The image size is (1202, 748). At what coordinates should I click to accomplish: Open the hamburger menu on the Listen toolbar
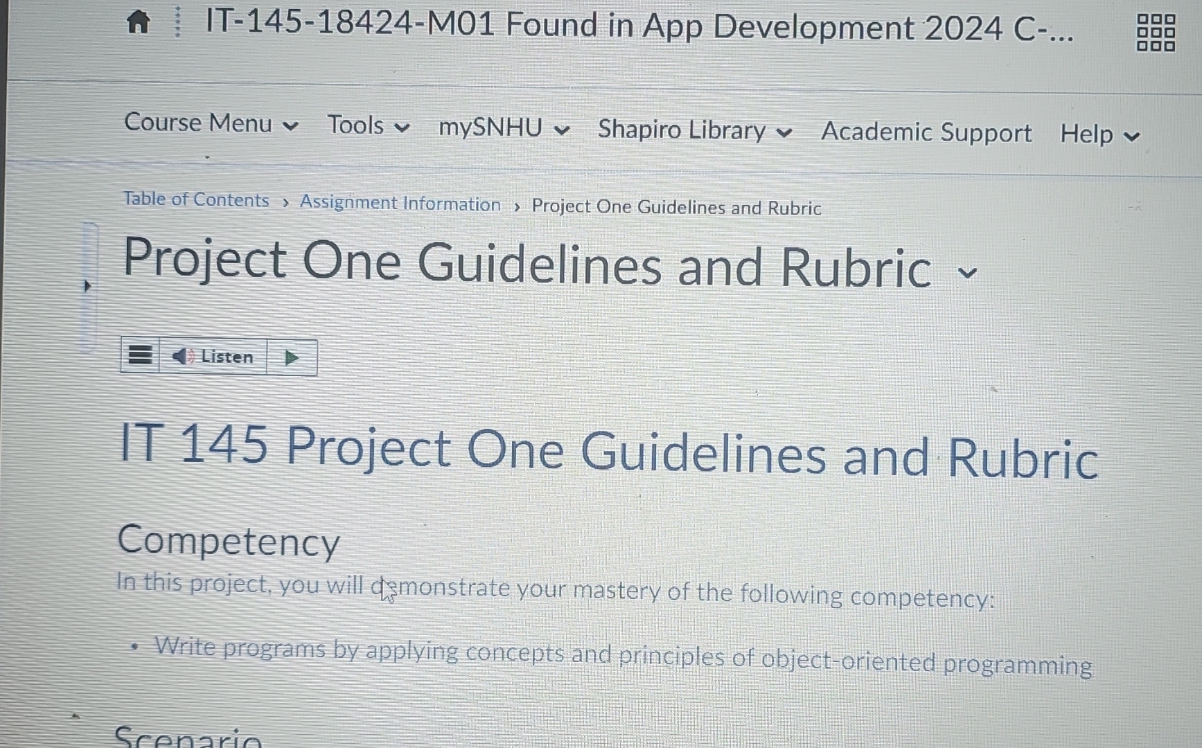139,355
